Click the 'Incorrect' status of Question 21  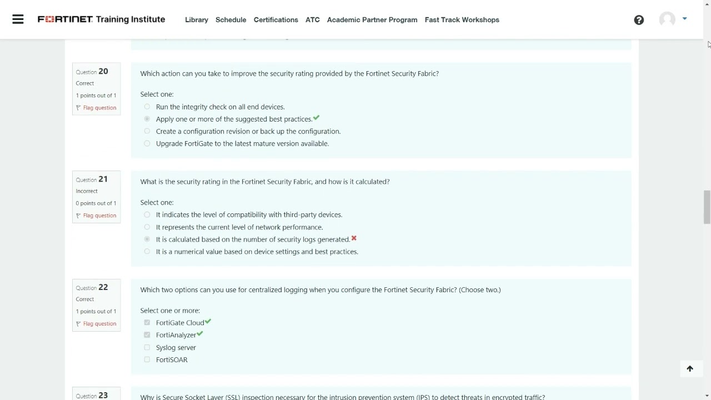[87, 191]
